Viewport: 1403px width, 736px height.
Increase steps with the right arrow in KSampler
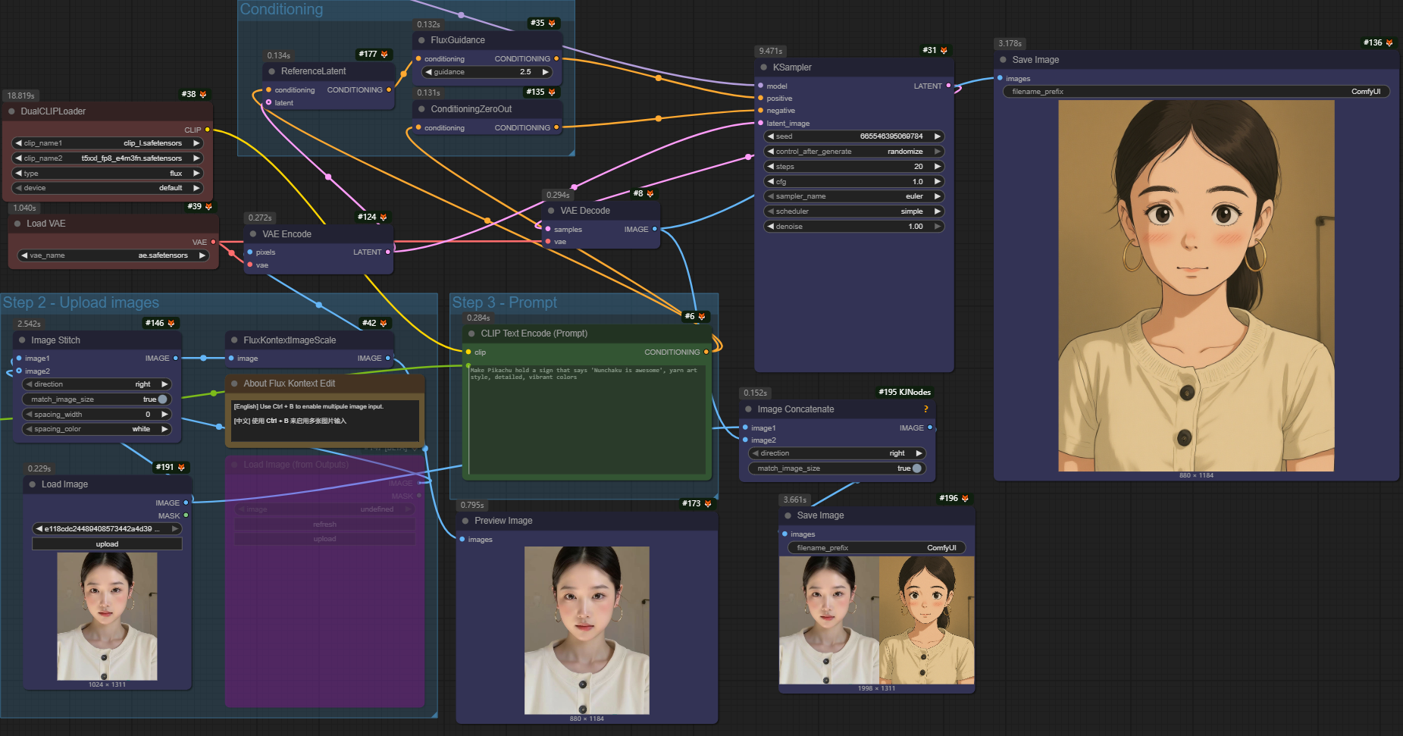click(938, 167)
